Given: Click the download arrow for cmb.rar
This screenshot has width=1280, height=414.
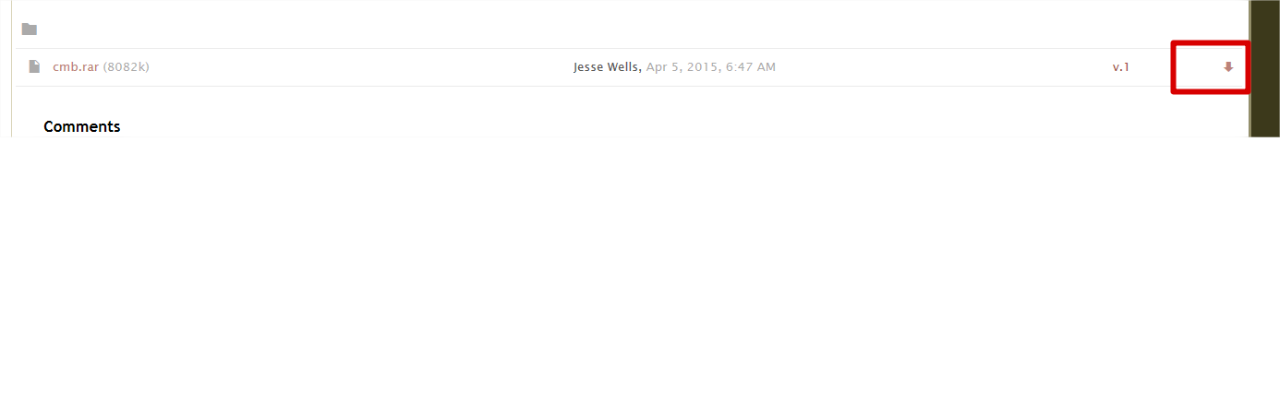Looking at the screenshot, I should click(1228, 66).
